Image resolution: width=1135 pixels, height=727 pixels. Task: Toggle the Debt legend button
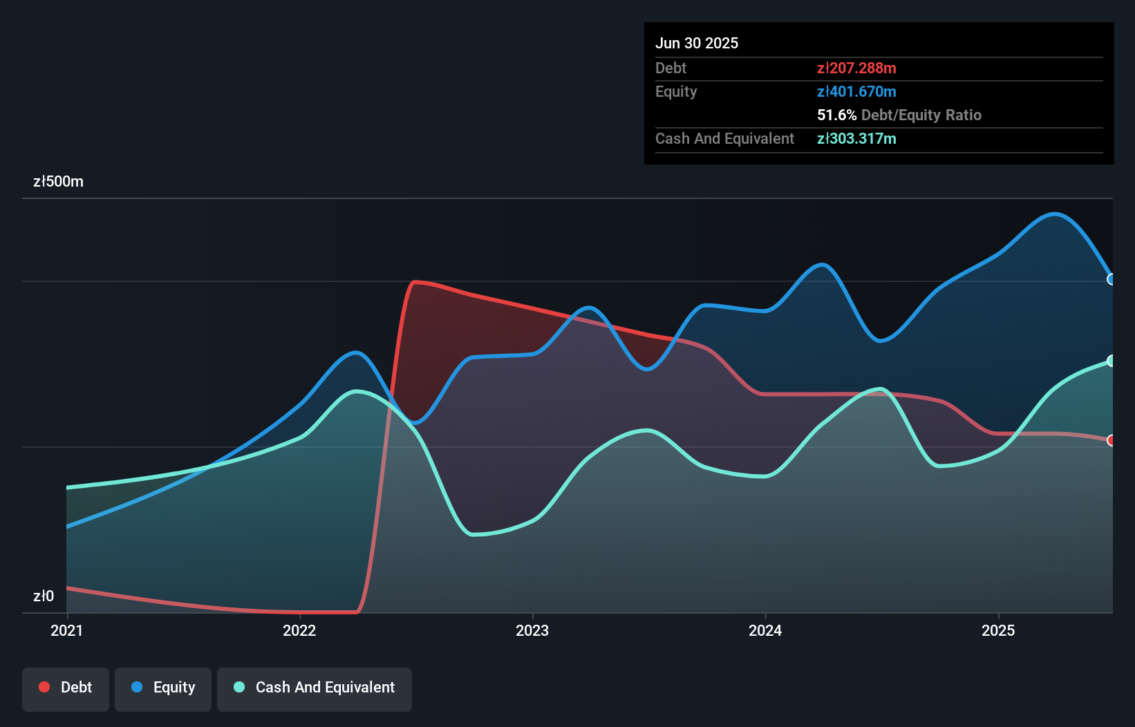pyautogui.click(x=66, y=689)
